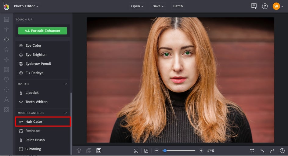
Task: Click the Frames sidebar icon
Action: [6, 69]
